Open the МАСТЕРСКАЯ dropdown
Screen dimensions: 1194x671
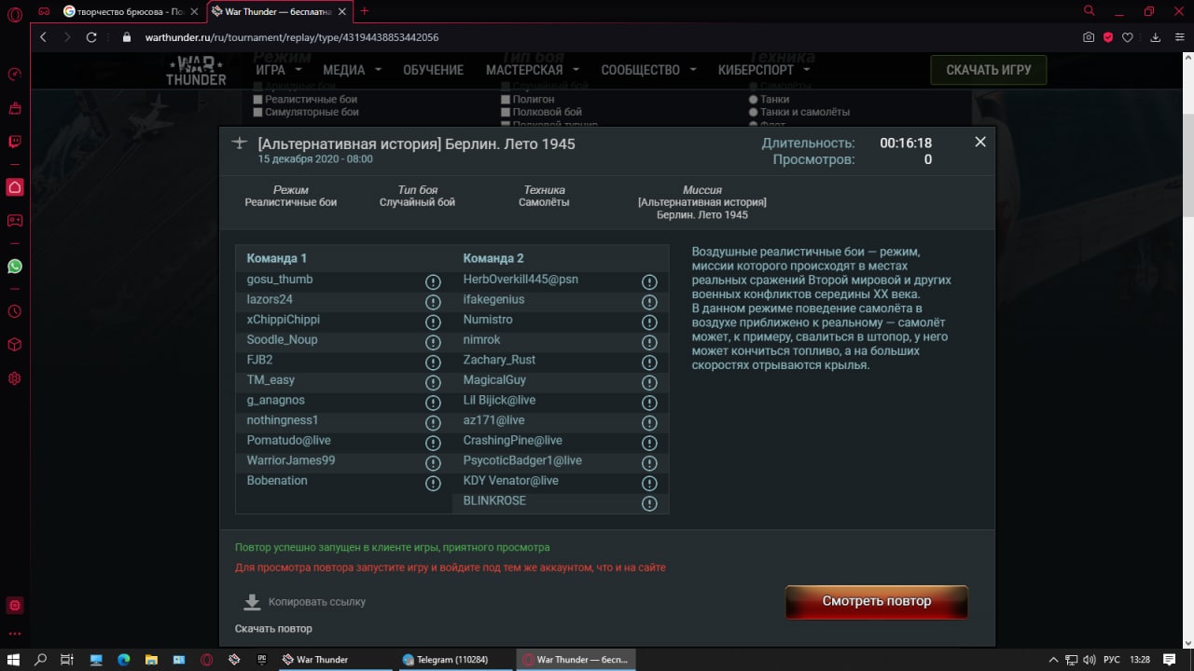click(x=532, y=70)
